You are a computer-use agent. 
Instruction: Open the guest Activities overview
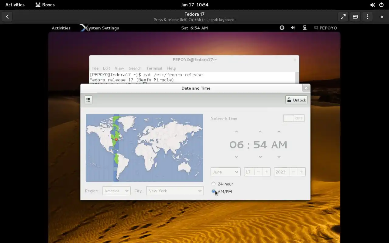(x=61, y=28)
